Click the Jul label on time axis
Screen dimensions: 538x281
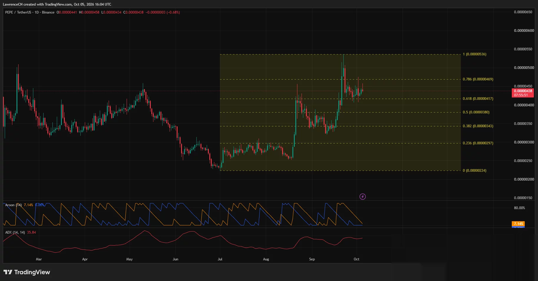coord(220,259)
